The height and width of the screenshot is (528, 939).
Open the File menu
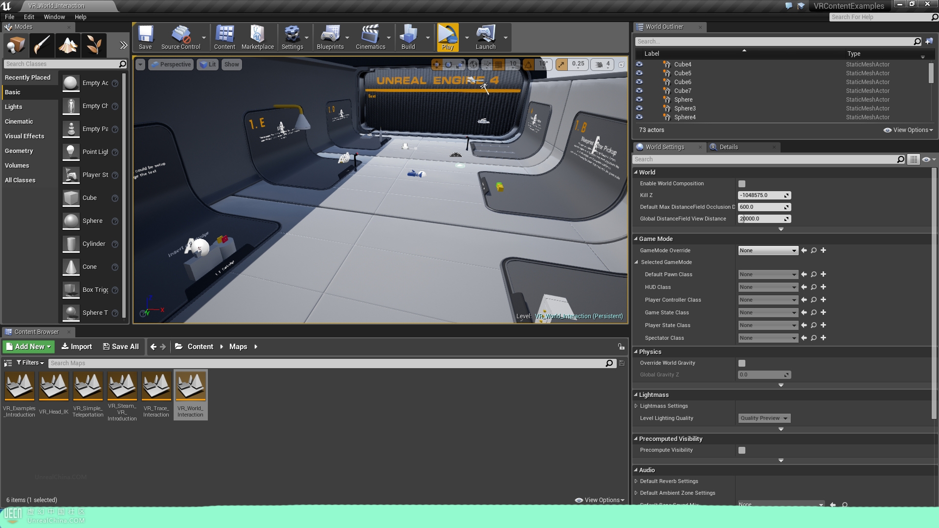click(9, 17)
